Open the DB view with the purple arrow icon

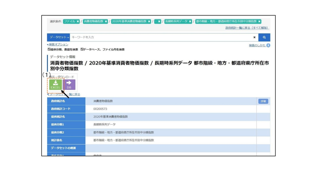pyautogui.click(x=69, y=84)
